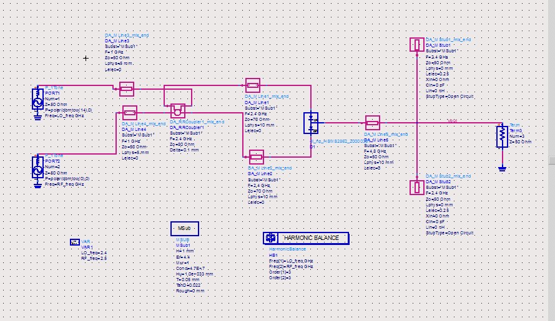Click Lphys=5 mm under DA_MLine3
The height and width of the screenshot is (321, 555).
click(119, 64)
